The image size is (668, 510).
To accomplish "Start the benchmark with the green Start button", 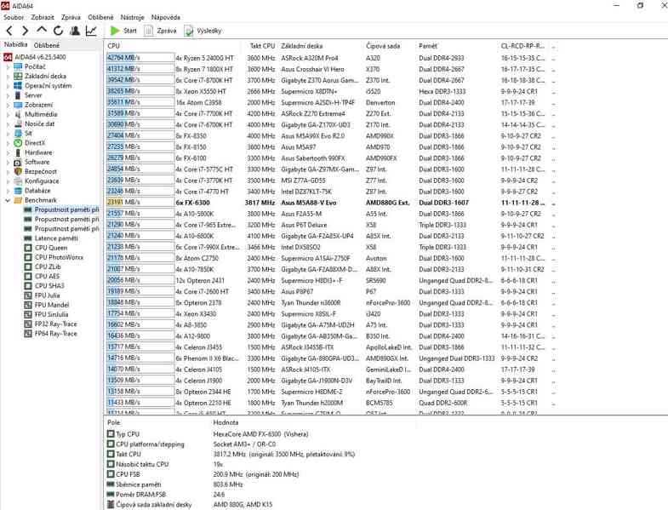I will tap(123, 31).
